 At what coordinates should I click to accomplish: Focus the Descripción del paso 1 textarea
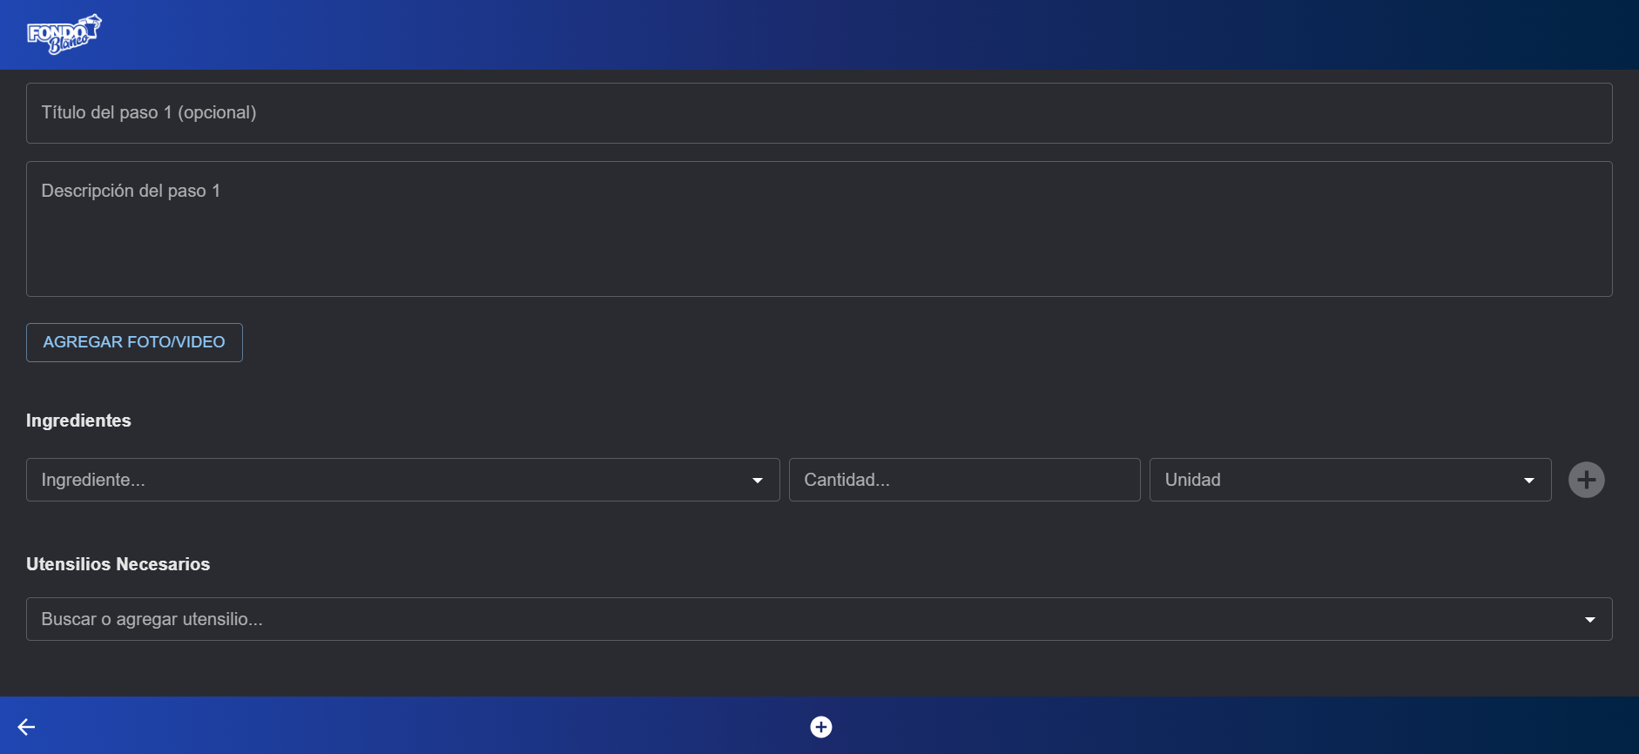pyautogui.click(x=819, y=229)
